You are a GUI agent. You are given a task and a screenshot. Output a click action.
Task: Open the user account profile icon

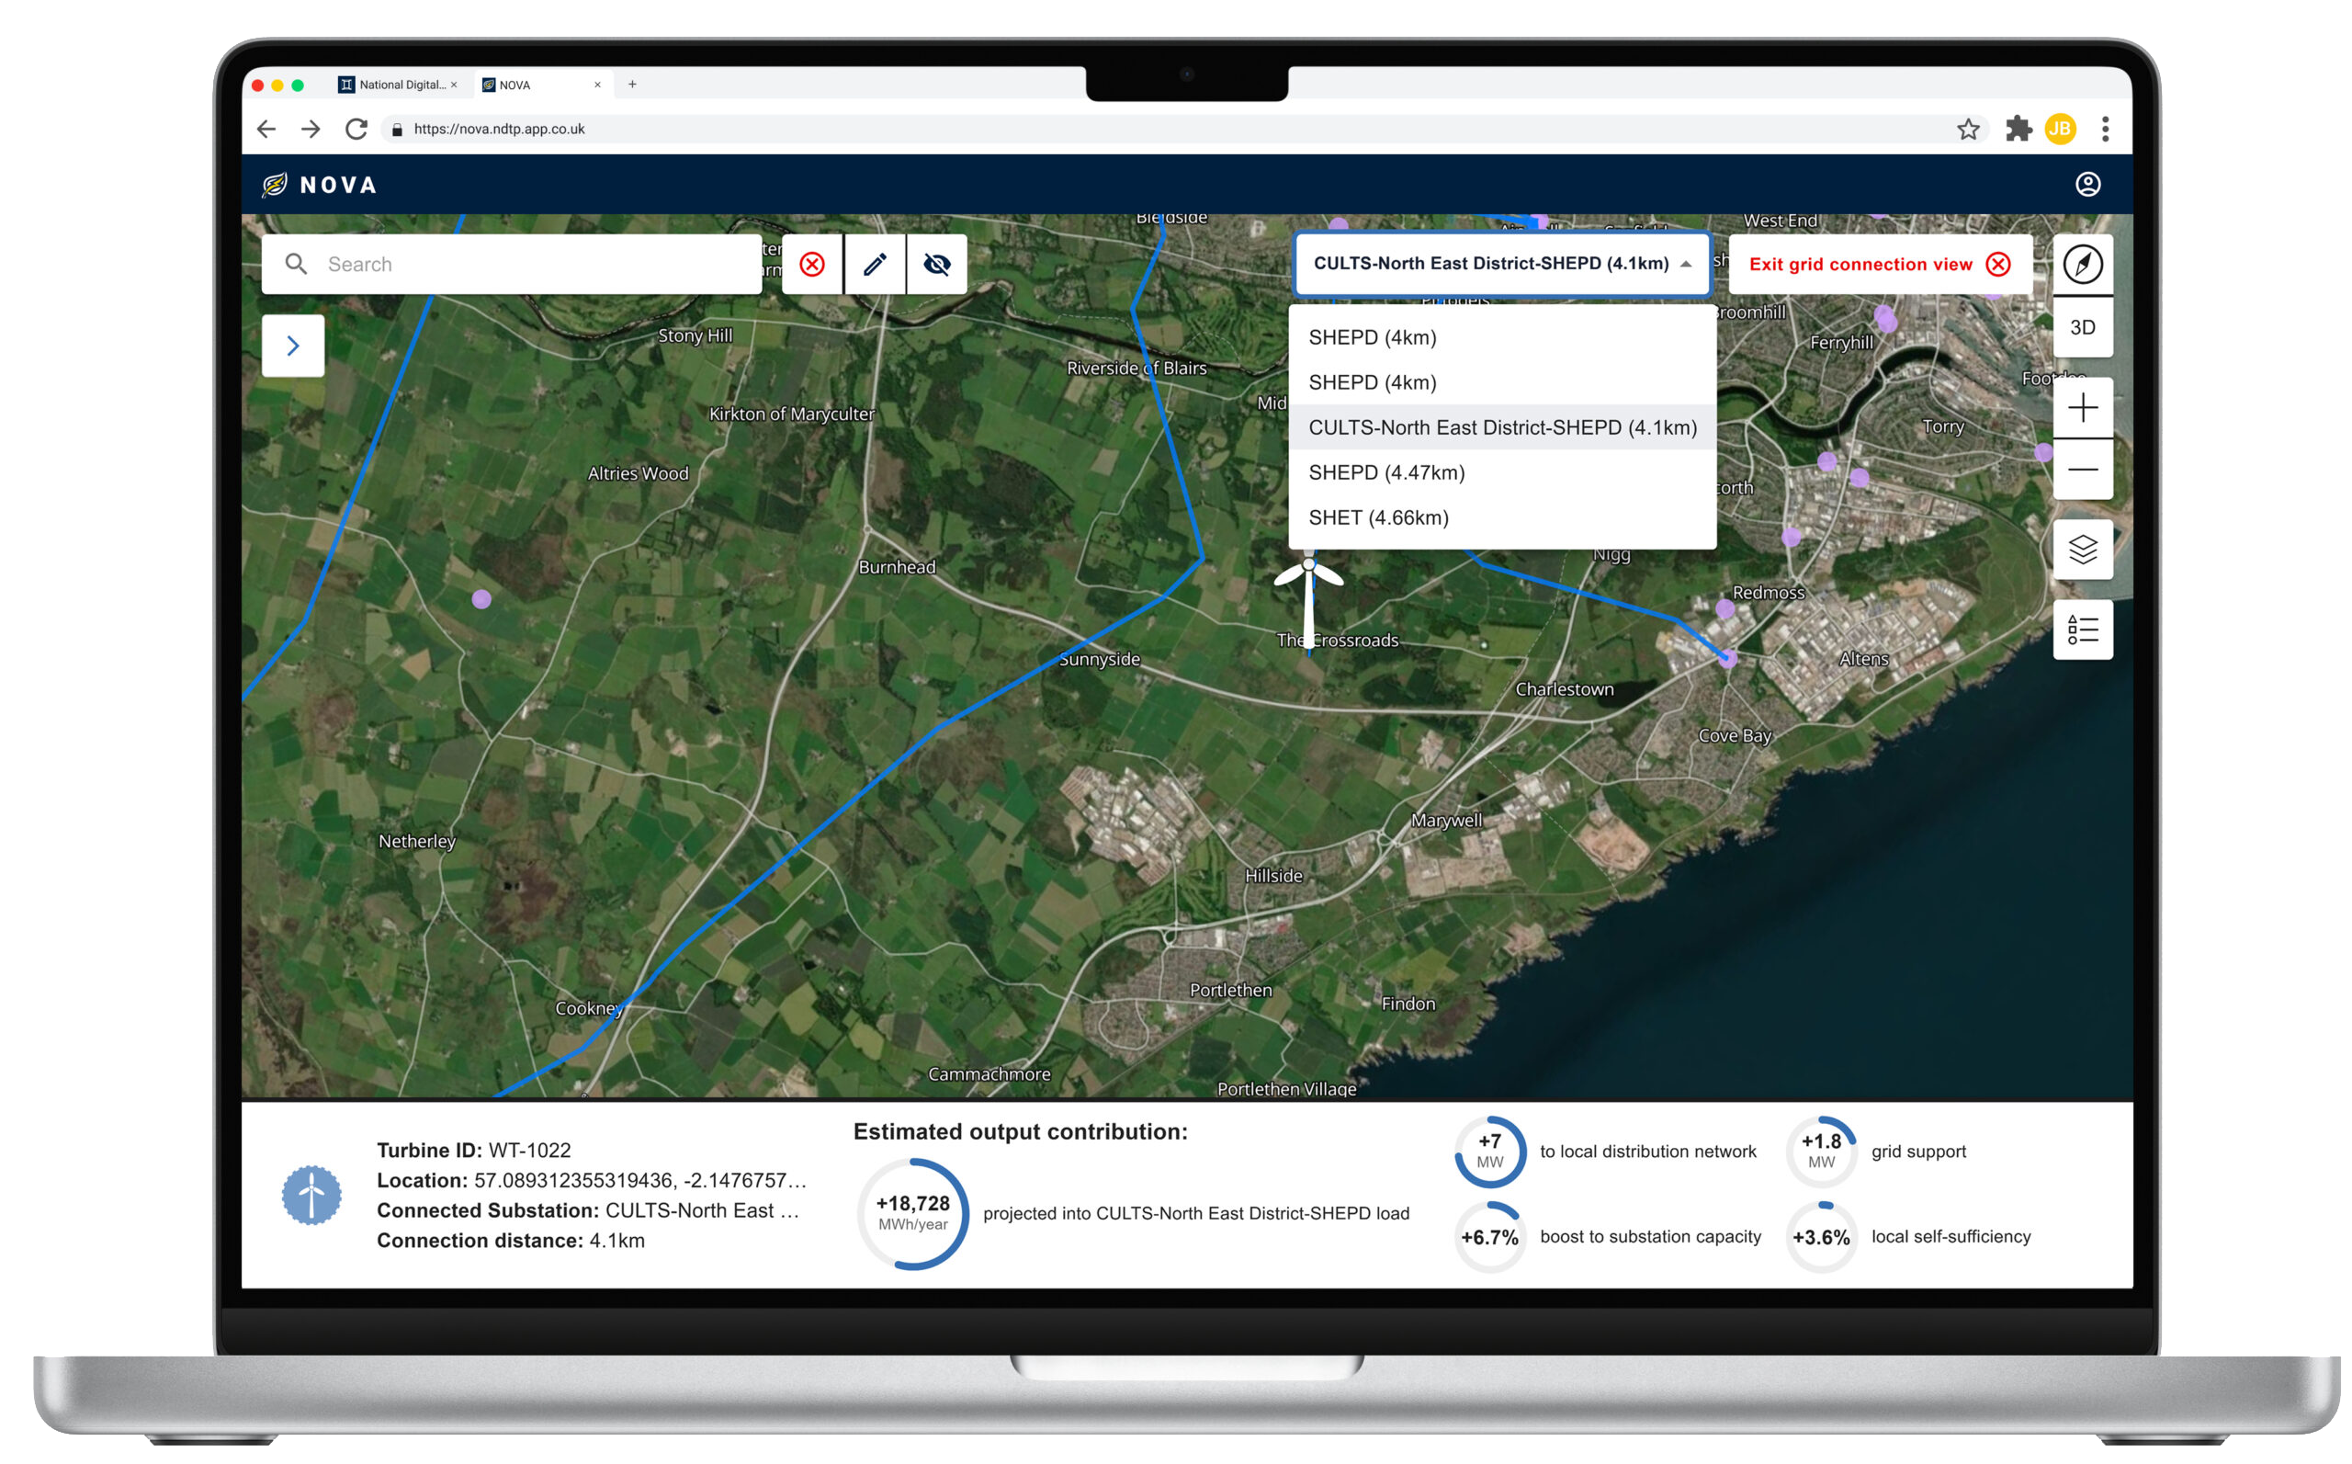pos(2086,184)
